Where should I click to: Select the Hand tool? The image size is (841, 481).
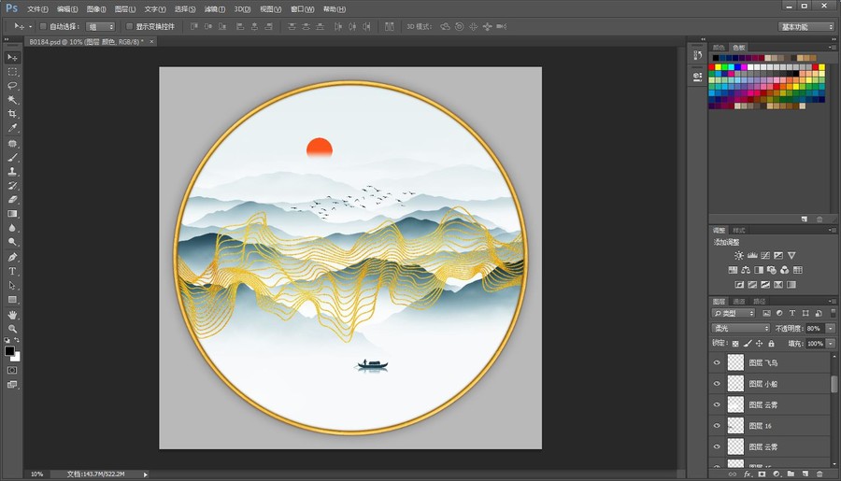pos(12,315)
